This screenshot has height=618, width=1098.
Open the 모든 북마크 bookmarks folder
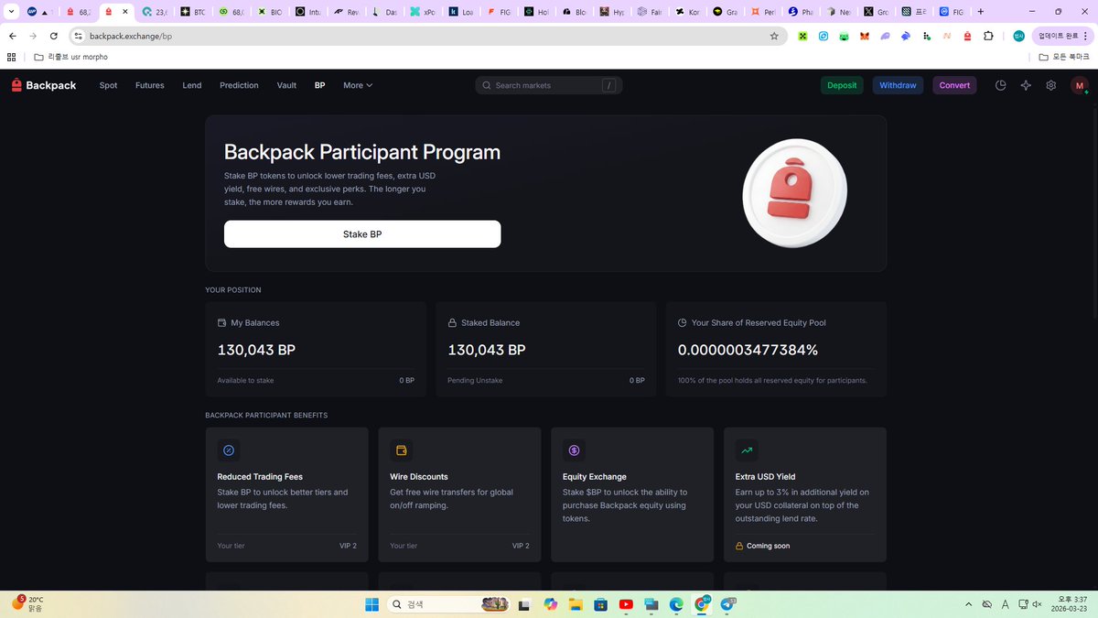(x=1064, y=57)
